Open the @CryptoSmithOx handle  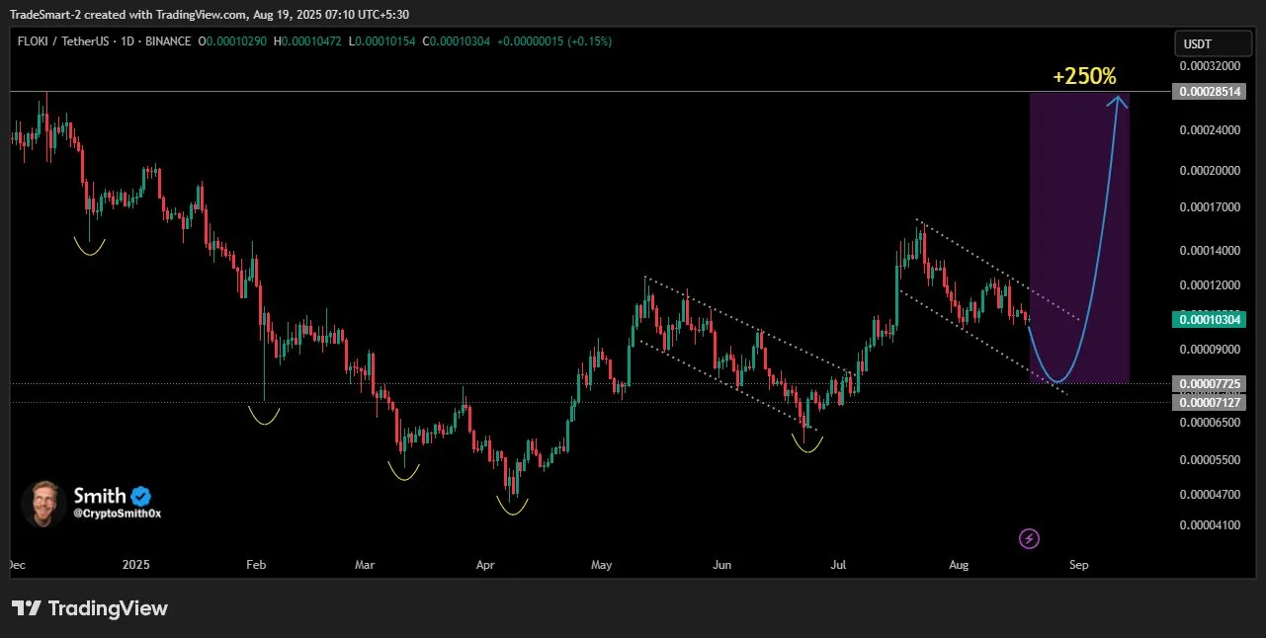117,514
